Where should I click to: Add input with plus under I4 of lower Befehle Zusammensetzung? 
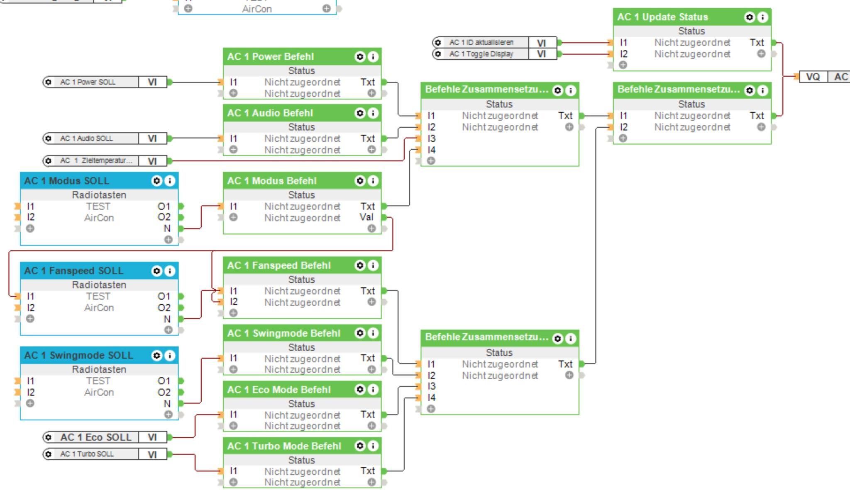tap(431, 409)
